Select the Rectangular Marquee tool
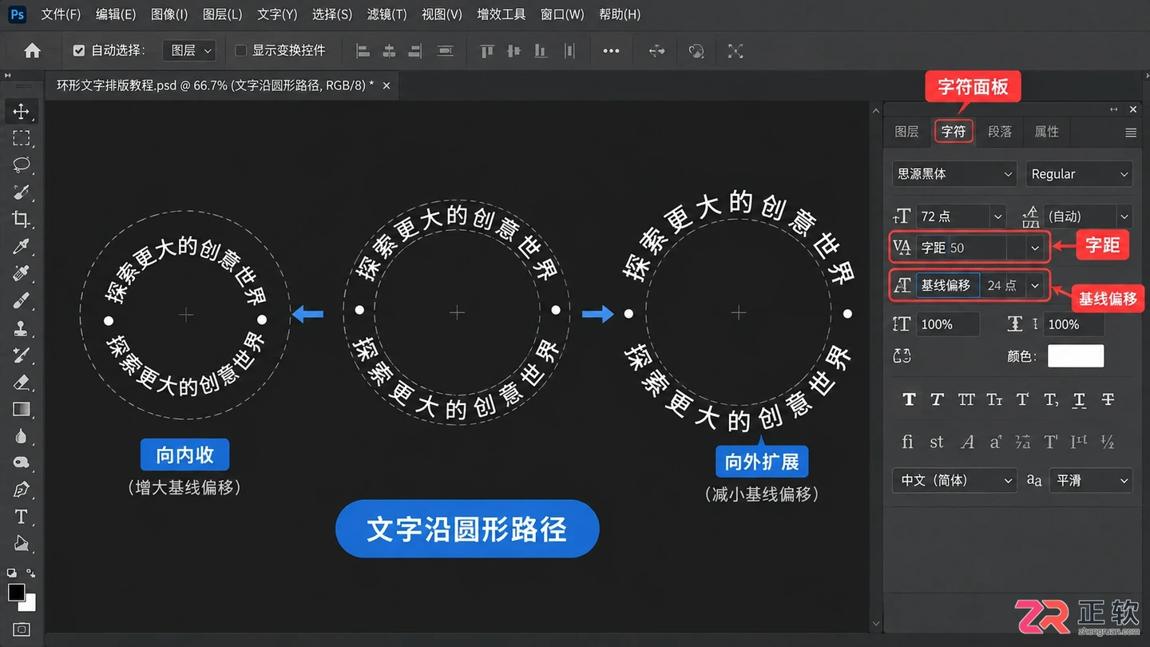This screenshot has height=647, width=1150. 22,138
